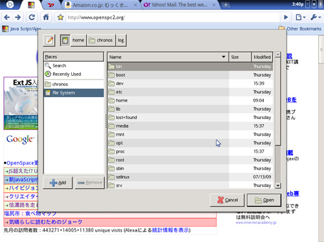Cancel the file chooser dialog
Viewport: 324px width, 242px height.
pyautogui.click(x=227, y=200)
